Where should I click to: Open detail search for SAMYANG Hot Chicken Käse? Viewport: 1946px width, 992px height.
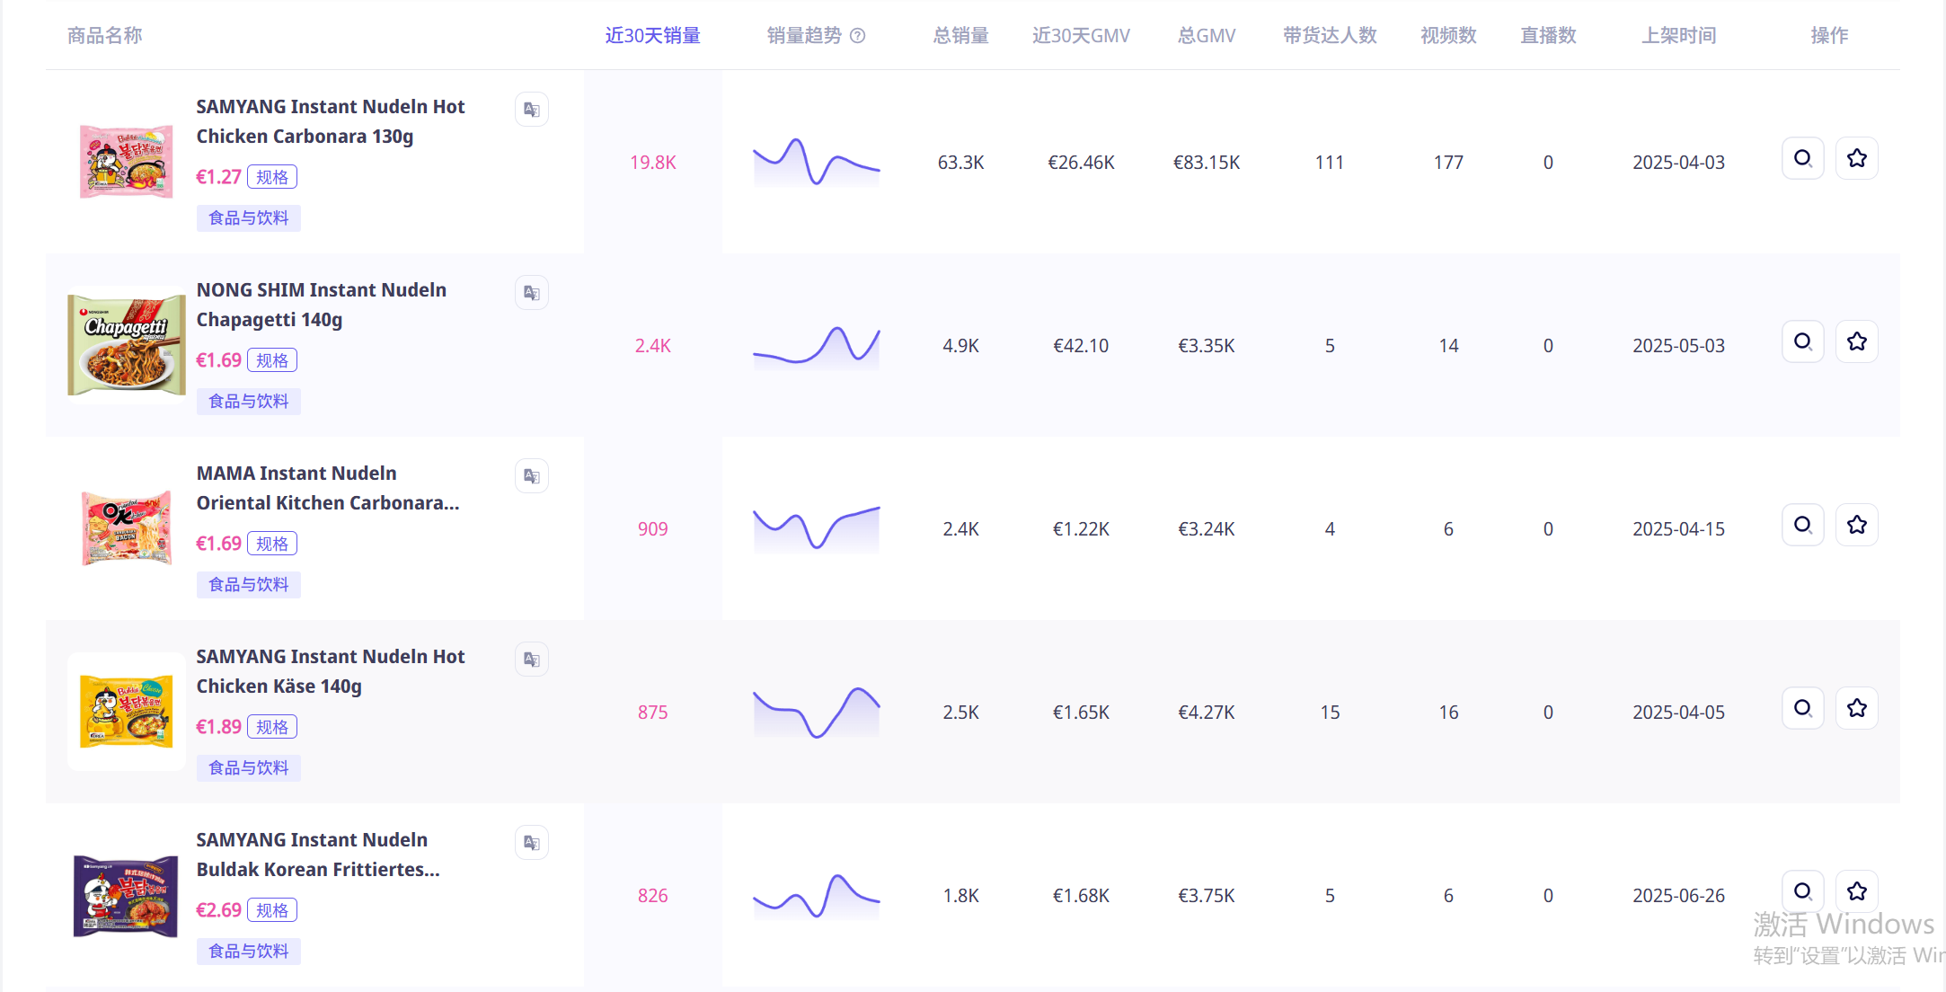coord(1803,707)
